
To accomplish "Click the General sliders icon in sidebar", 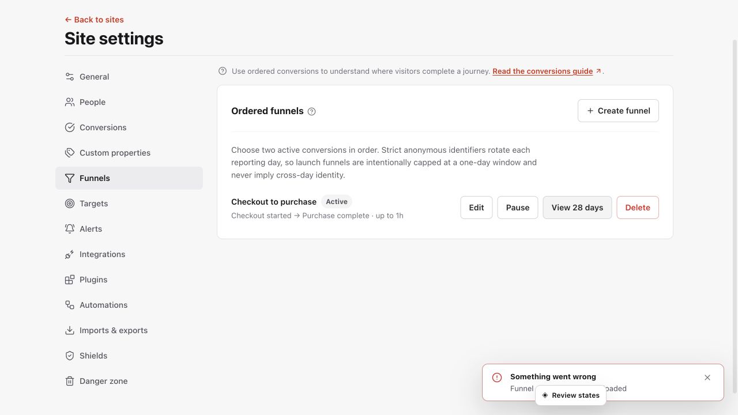I will coord(70,77).
